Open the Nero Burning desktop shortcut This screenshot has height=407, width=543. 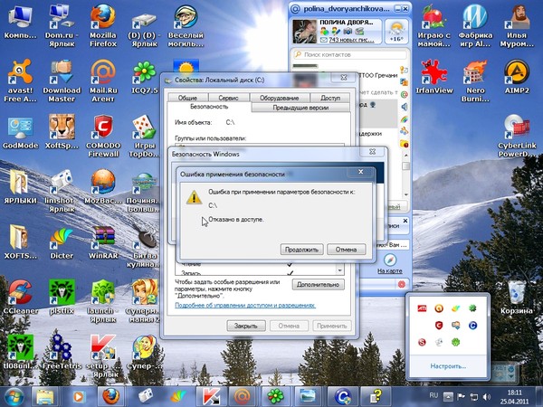(x=475, y=81)
